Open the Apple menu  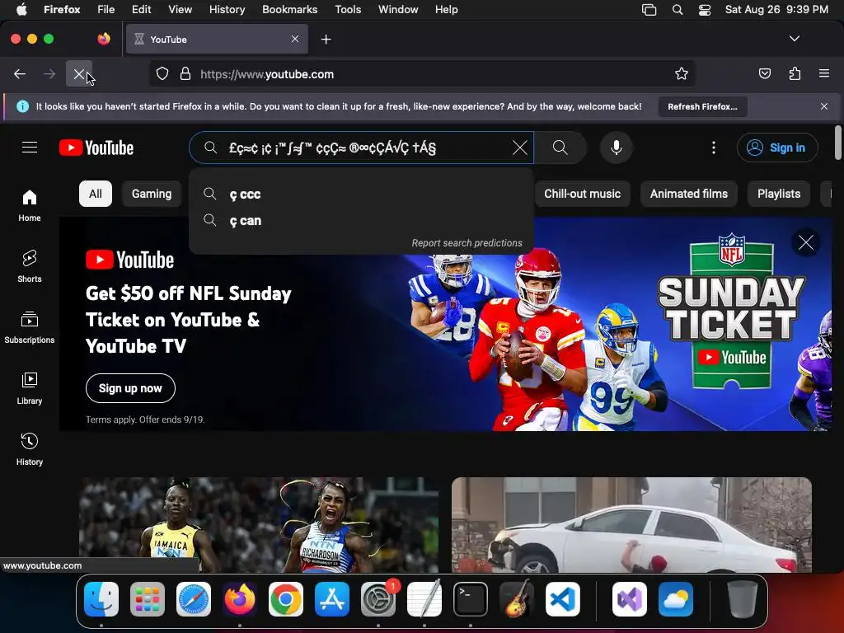click(x=21, y=9)
